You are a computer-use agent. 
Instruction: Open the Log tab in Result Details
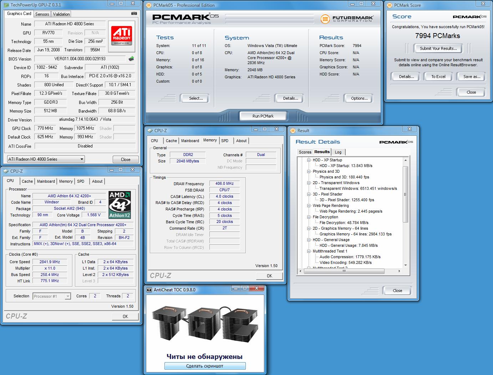click(338, 152)
